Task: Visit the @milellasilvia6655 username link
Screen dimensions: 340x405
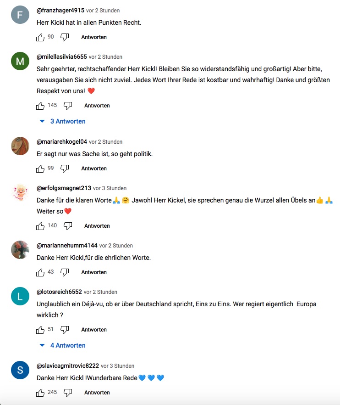Action: coord(61,57)
